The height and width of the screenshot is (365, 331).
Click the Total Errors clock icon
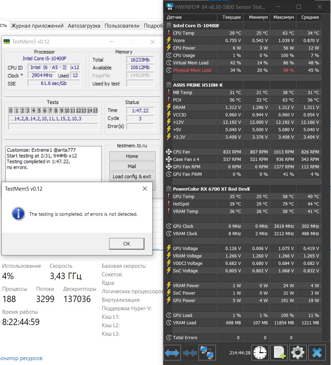(x=169, y=337)
